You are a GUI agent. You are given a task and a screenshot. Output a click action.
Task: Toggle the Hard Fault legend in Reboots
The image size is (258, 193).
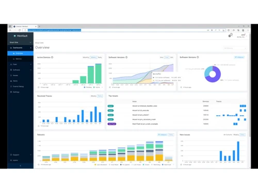tap(167, 165)
